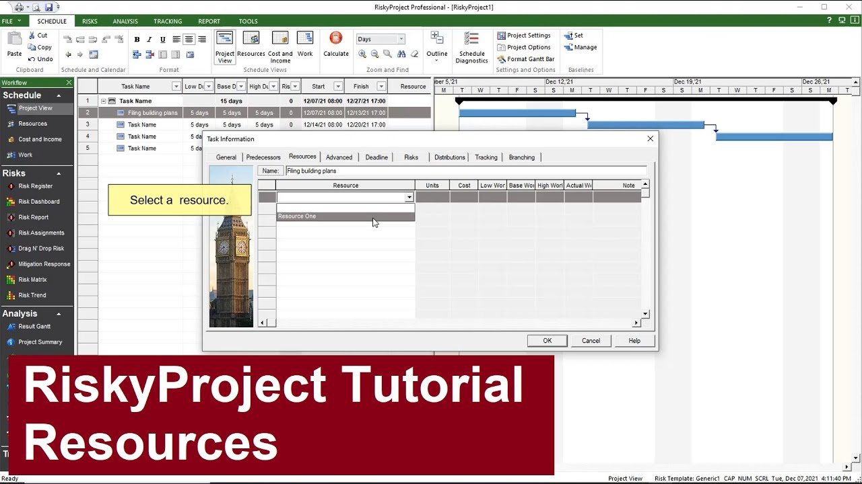Viewport: 862px width, 484px height.
Task: Open the Finish column filter dropdown
Action: click(x=381, y=86)
